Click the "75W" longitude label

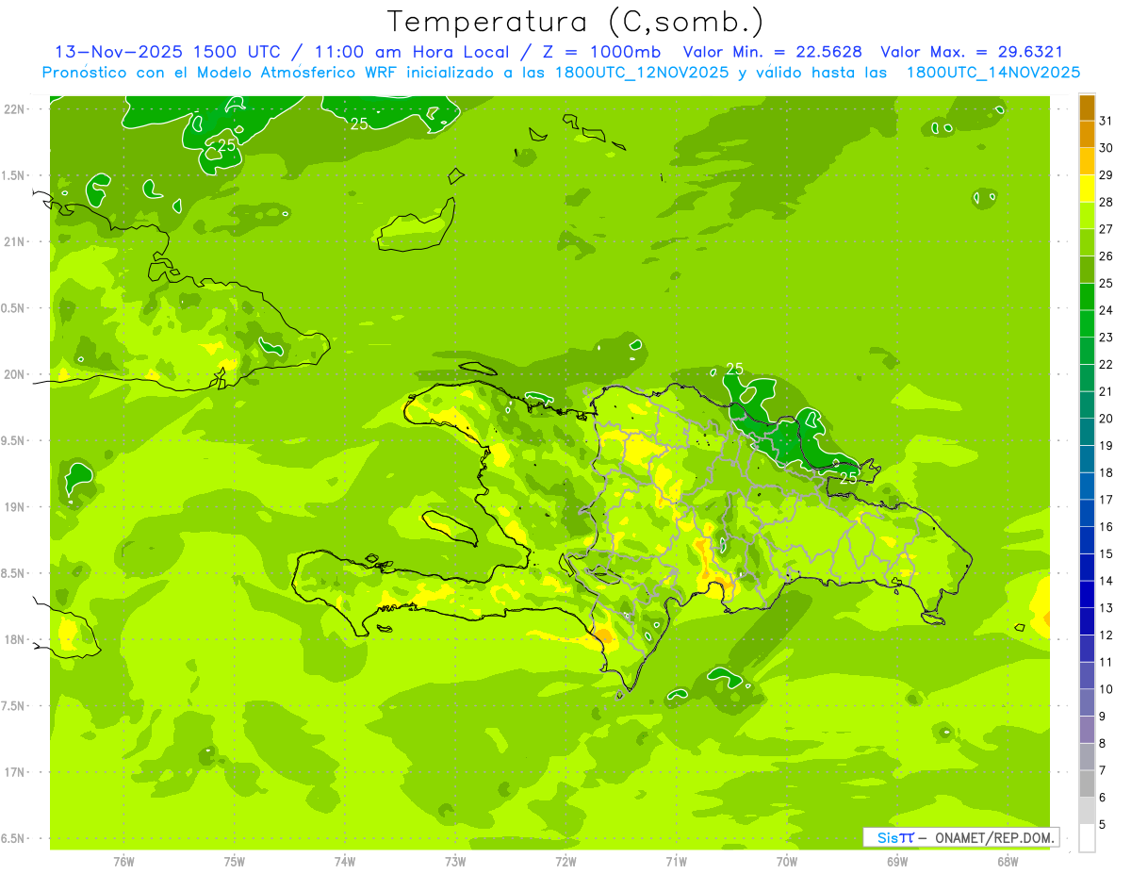click(x=235, y=861)
